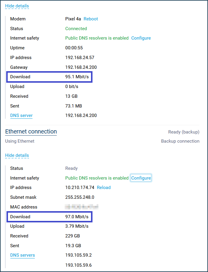This screenshot has width=208, height=272.
Task: Click the DNS address 193.105.59.2
Action: point(78,255)
